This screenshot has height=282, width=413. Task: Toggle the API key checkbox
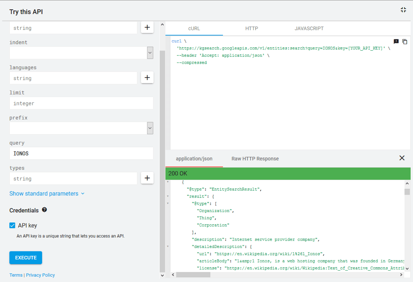(x=12, y=226)
